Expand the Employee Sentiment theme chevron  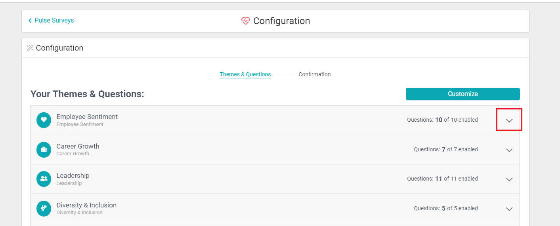pos(509,120)
